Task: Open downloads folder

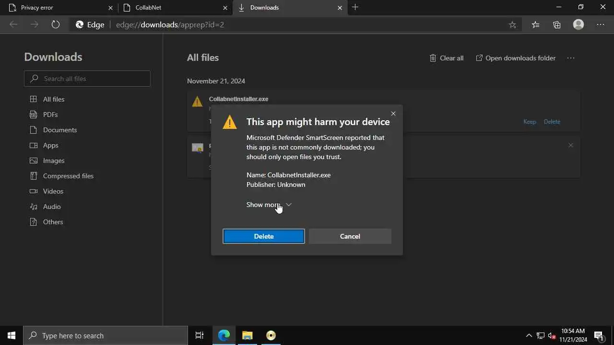Action: [516, 58]
